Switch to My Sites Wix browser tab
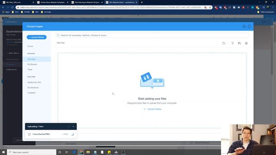Image resolution: width=276 pixels, height=155 pixels. pos(18,3)
